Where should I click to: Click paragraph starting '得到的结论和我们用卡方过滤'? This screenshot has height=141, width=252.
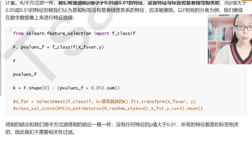click(x=122, y=128)
